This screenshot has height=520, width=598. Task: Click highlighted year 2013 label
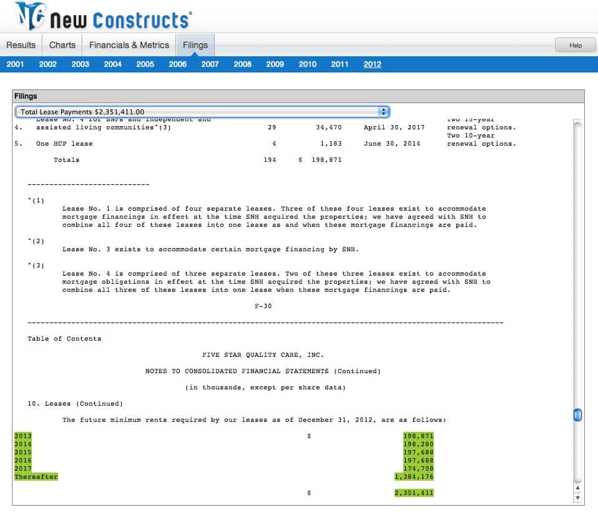coord(23,436)
